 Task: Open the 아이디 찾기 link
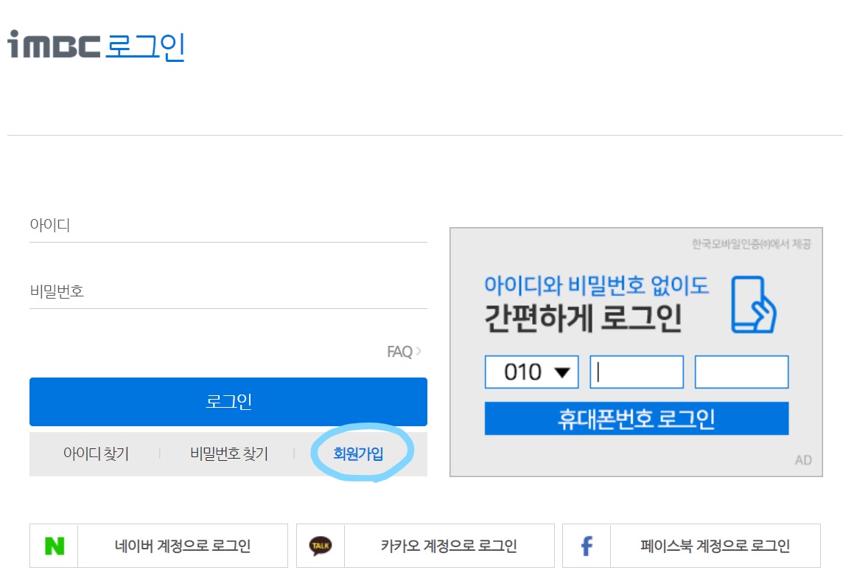[96, 453]
